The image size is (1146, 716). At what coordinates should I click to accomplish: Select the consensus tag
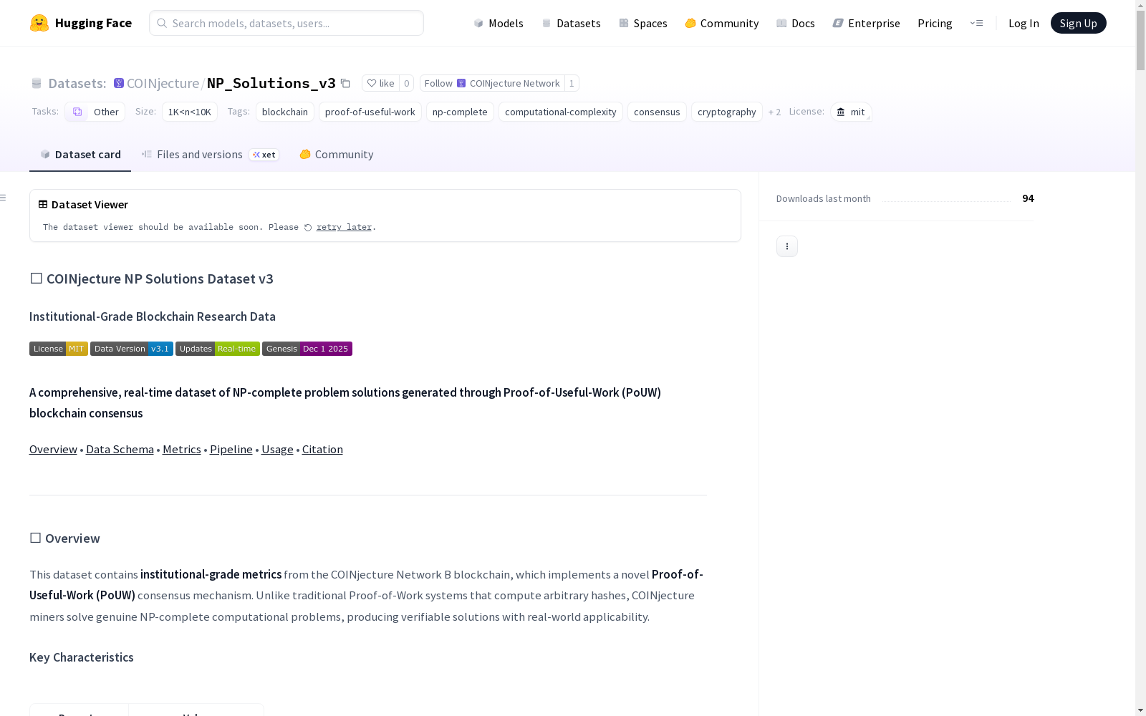pos(657,112)
